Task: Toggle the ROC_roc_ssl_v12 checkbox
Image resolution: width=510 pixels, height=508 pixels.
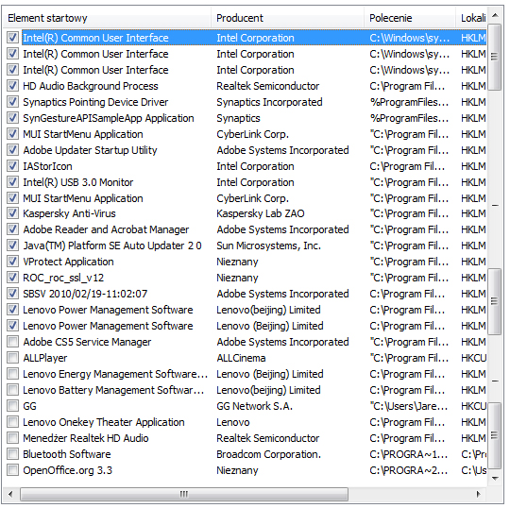Action: [x=12, y=278]
